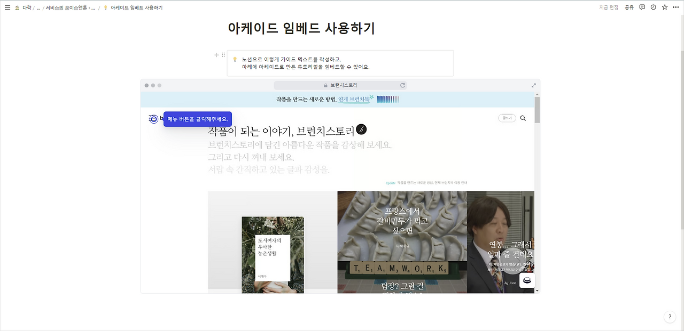Click the brunch menu hotspot icon
This screenshot has width=684, height=331.
pyautogui.click(x=153, y=119)
